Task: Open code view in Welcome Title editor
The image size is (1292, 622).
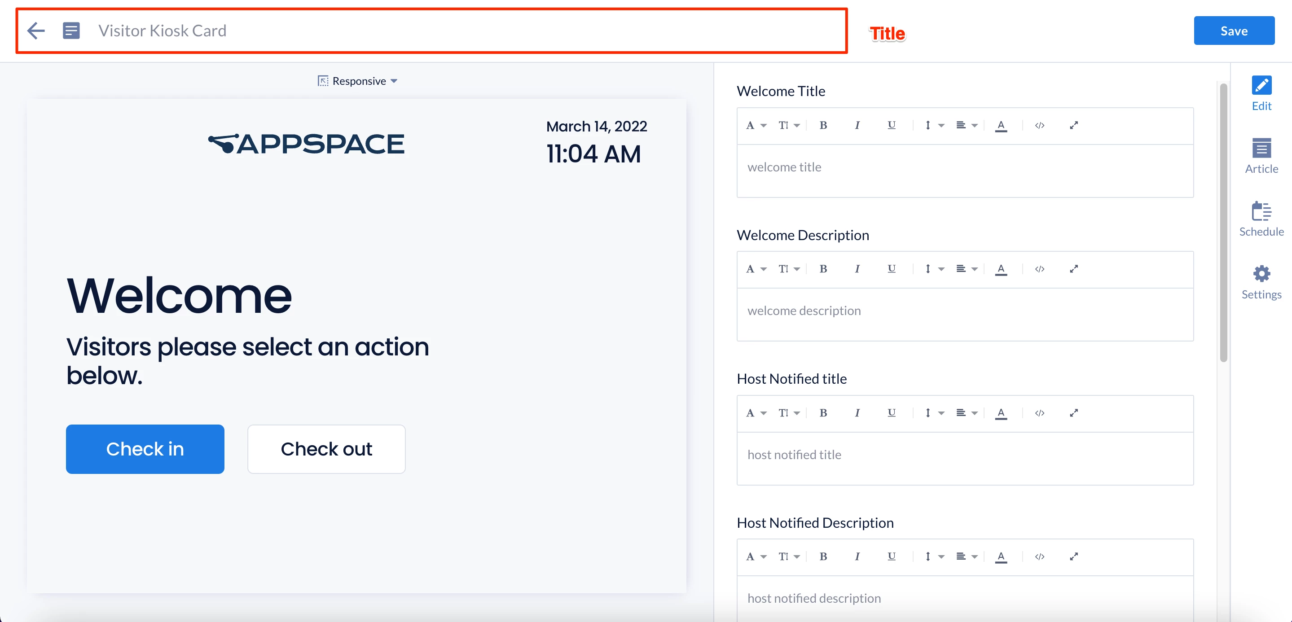Action: 1039,125
